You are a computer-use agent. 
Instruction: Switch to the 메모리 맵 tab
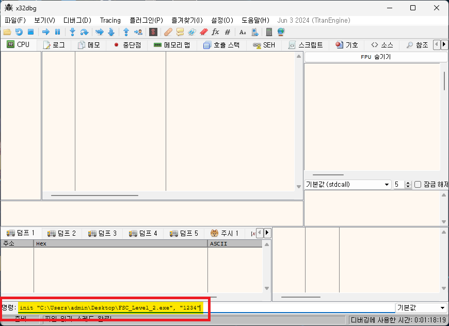point(172,45)
